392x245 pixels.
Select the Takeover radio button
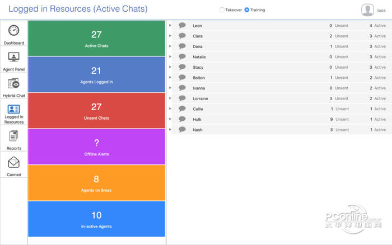pyautogui.click(x=222, y=10)
